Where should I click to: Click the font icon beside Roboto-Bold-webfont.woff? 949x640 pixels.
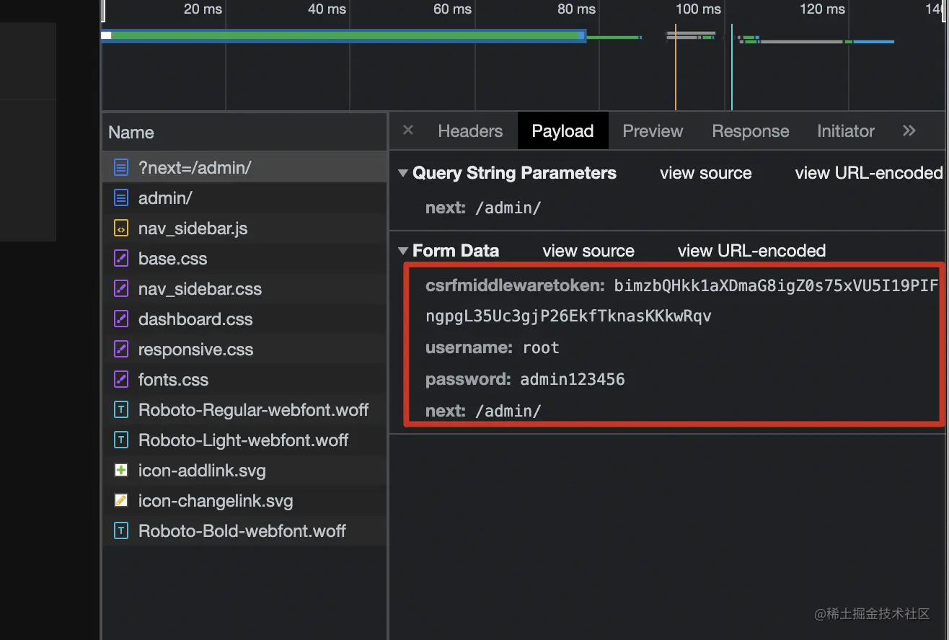click(121, 531)
